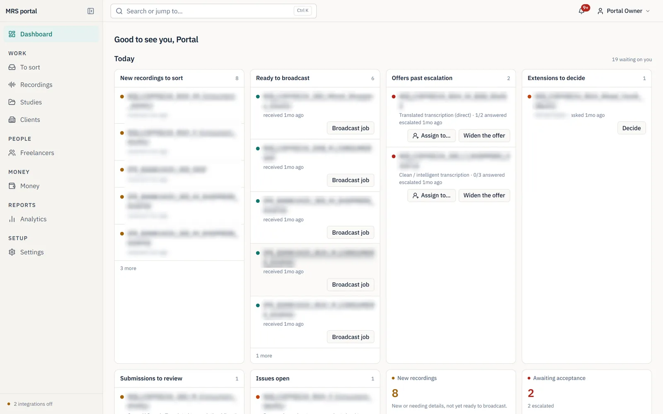Assign the Clean / intelligent transcription offer

[x=431, y=195]
